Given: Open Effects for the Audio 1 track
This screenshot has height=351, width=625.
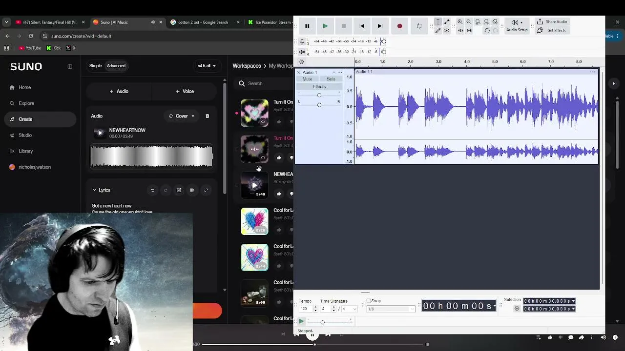Looking at the screenshot, I should point(319,87).
